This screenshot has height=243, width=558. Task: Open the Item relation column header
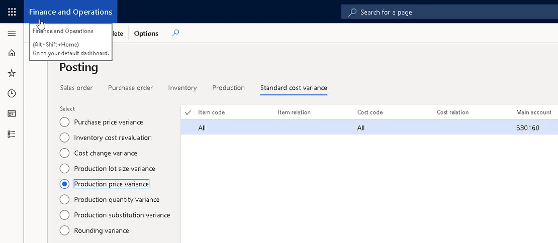tap(294, 112)
